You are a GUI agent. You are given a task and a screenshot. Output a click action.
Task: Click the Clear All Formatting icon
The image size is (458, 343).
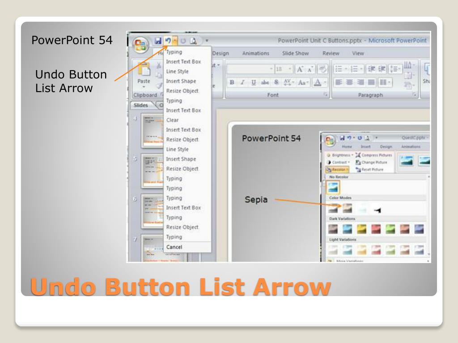(x=322, y=69)
